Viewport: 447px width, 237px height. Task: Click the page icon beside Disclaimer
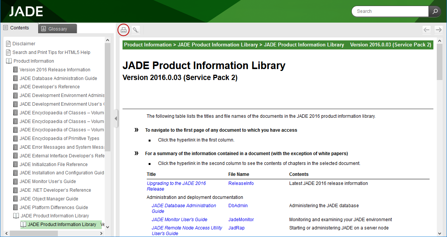click(9, 44)
